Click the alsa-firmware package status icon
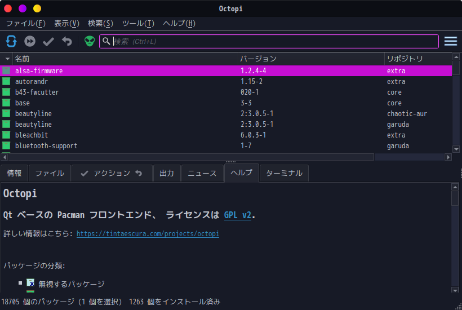Screen dimensions: 462x310 point(6,70)
